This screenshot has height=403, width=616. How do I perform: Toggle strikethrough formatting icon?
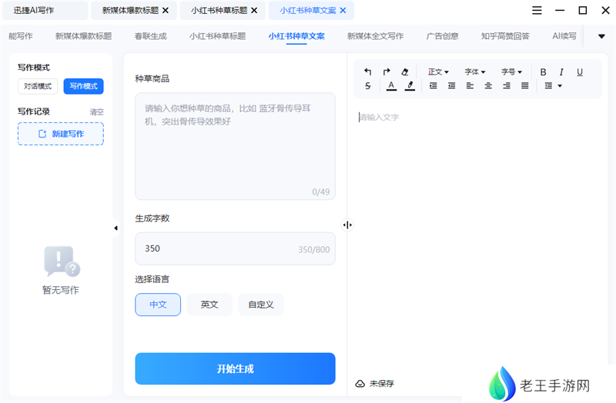[x=367, y=86]
